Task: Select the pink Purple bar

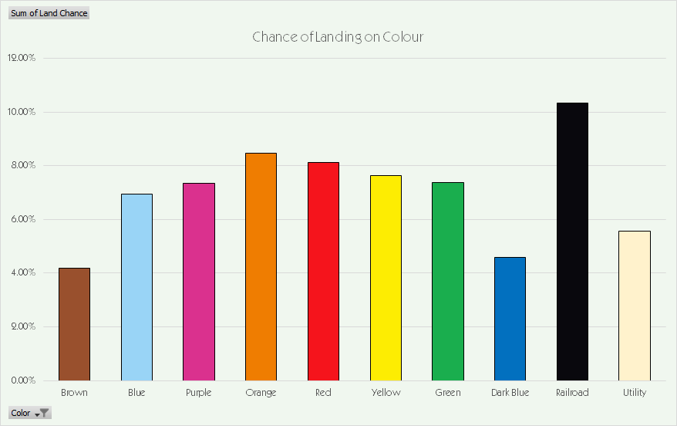Action: click(x=199, y=282)
